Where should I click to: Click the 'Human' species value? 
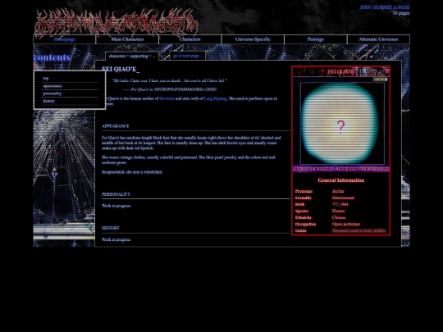338,211
